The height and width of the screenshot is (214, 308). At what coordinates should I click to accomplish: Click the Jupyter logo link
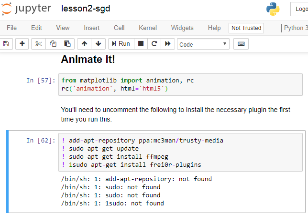[26, 9]
